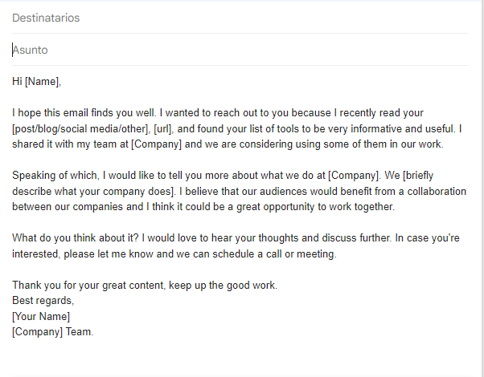Viewport: 484px width, 377px height.
Task: Focus the Asunto subject field
Action: click(240, 50)
